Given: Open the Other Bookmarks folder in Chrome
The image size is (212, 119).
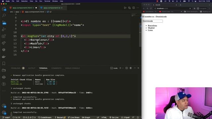Looking at the screenshot, I should (x=191, y=12).
